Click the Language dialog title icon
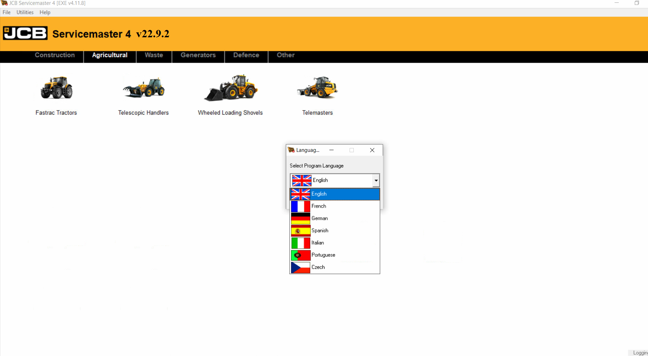The image size is (648, 356). click(x=291, y=150)
